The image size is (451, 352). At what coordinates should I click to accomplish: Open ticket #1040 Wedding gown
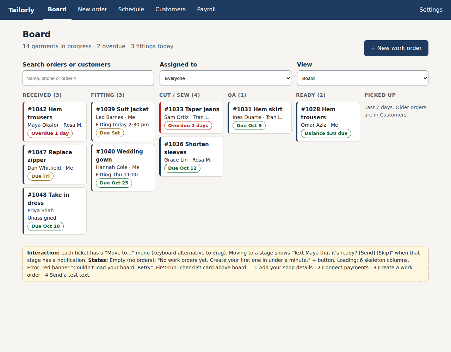[x=123, y=168]
